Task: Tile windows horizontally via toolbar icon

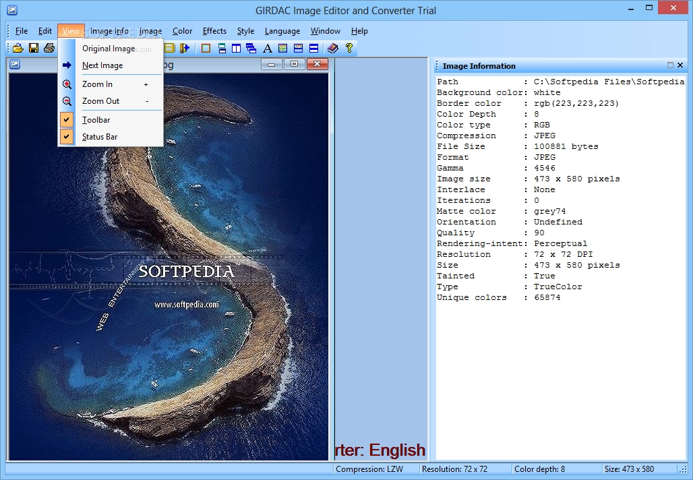Action: click(222, 48)
